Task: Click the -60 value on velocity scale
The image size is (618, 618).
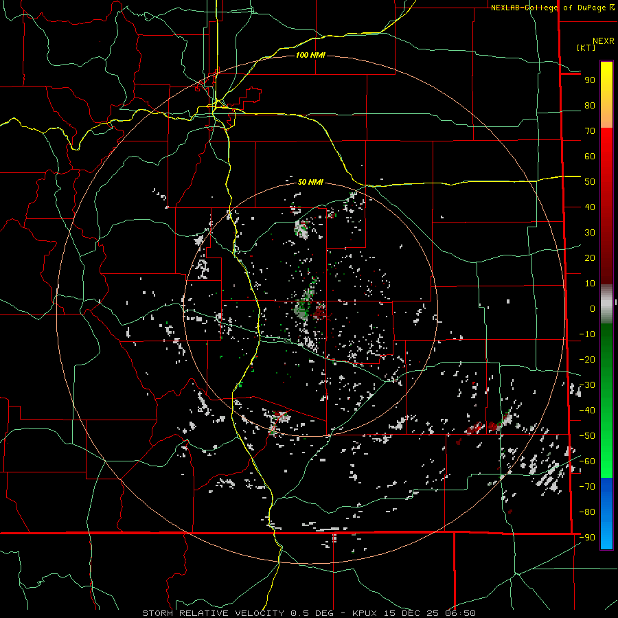Action: click(x=587, y=461)
